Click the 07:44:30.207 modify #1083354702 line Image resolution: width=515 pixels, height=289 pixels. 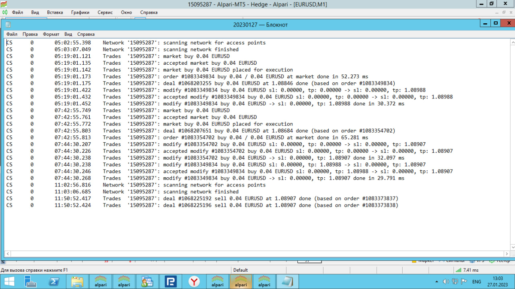click(216, 144)
